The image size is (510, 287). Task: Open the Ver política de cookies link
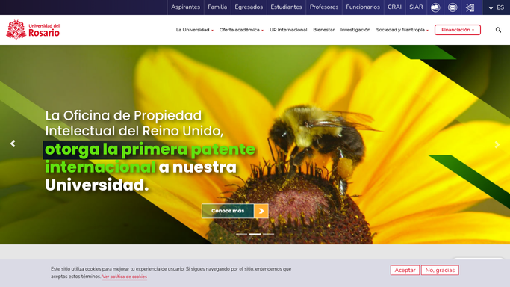coord(125,277)
